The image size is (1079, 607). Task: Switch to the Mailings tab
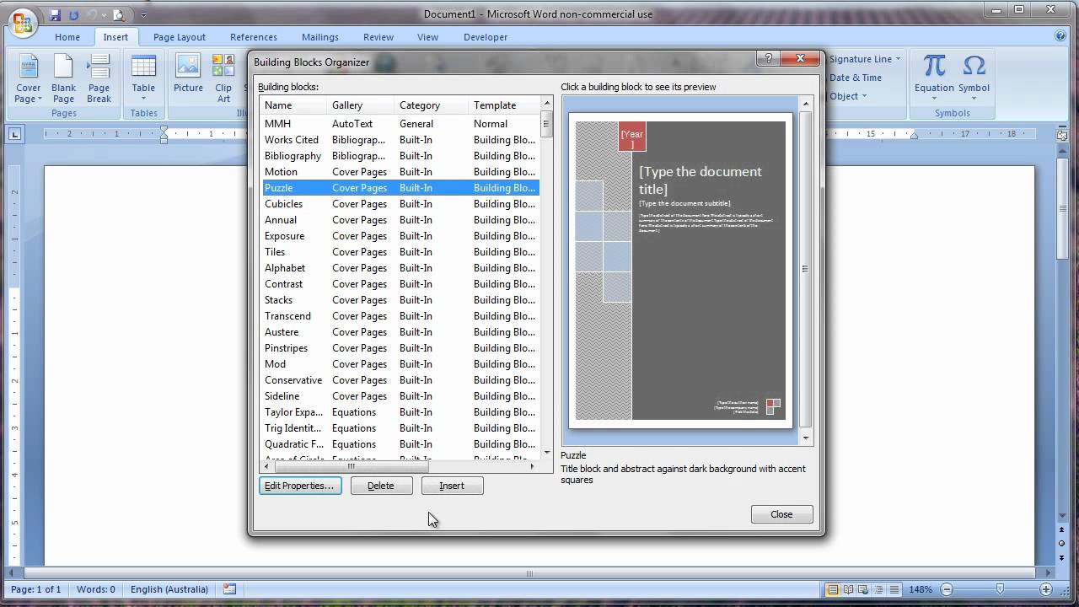320,37
